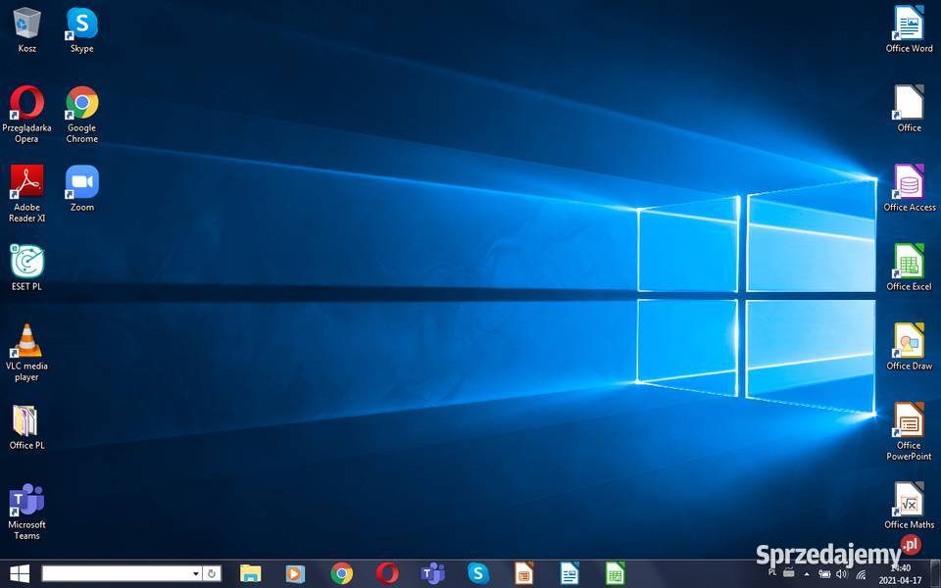Click the PL language indicator in the tray
Screen dimensions: 941x588
tap(772, 571)
